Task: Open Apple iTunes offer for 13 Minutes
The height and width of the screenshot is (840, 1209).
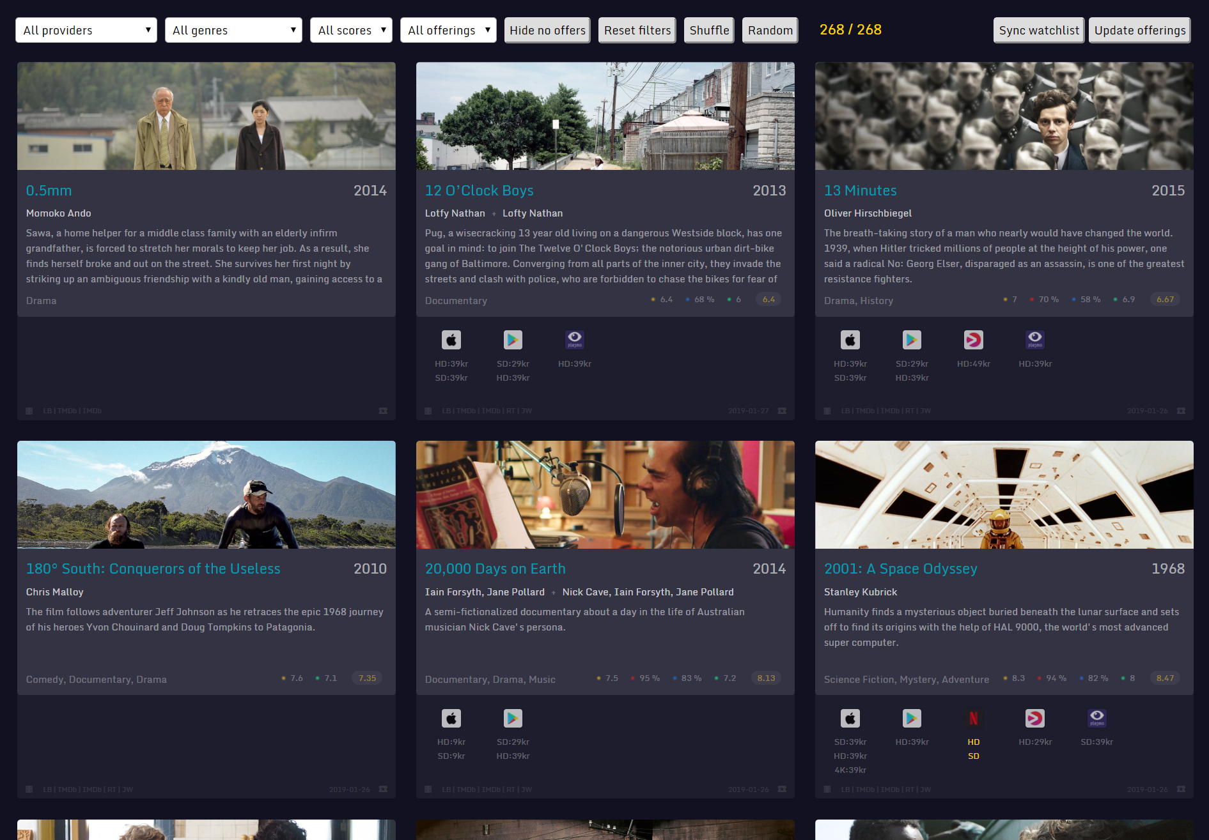Action: [x=850, y=340]
